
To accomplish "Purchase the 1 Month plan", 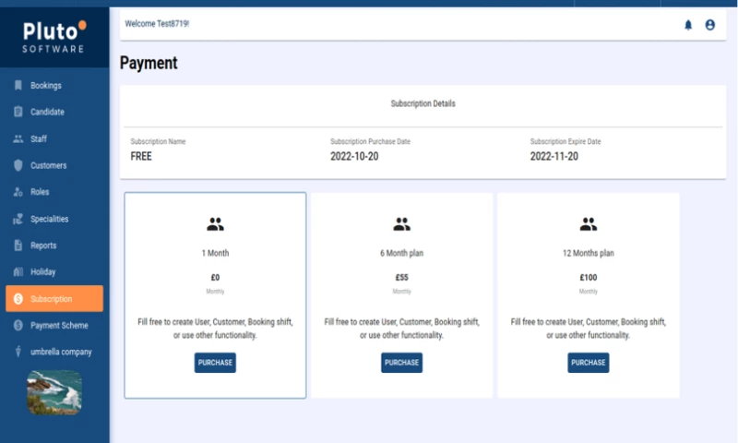I will tap(215, 363).
